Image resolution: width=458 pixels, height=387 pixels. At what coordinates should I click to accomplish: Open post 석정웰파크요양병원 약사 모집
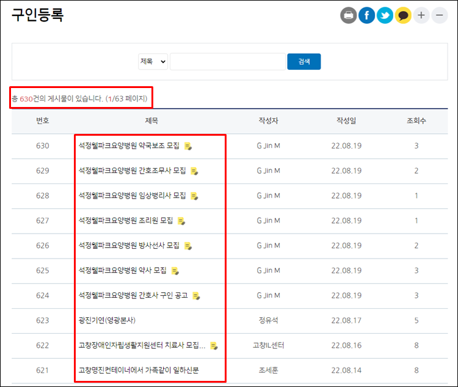(x=122, y=270)
